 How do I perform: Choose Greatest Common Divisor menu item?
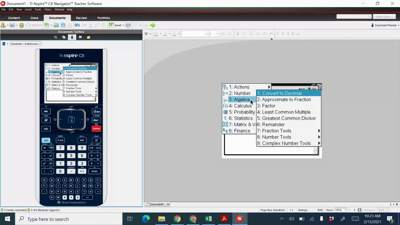pos(288,118)
